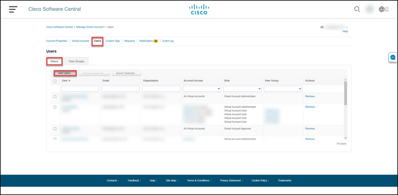Click the Cisco Software Central header title

tap(55, 9)
